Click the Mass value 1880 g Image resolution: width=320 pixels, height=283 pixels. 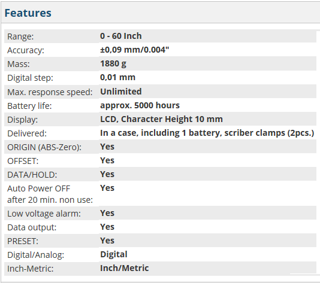click(x=113, y=64)
